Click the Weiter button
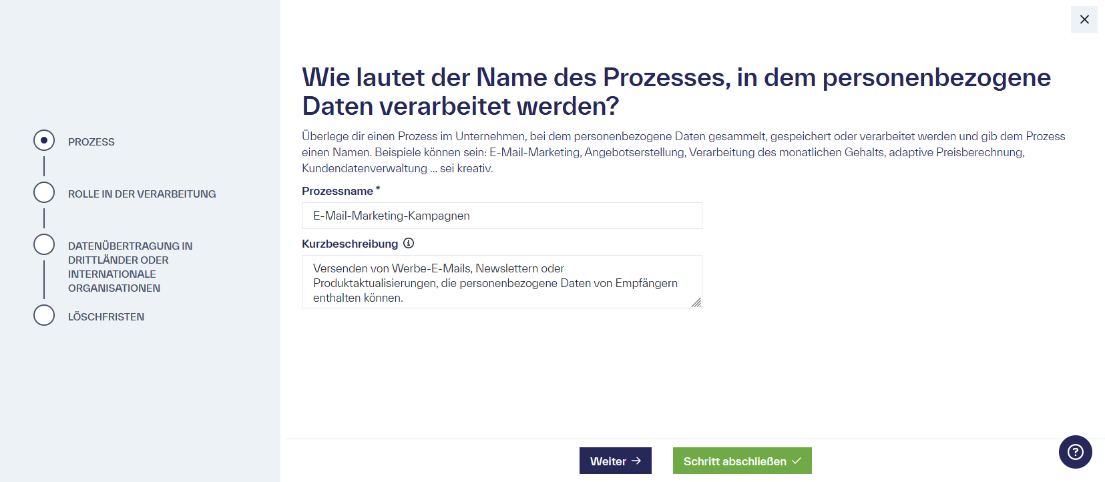Image resolution: width=1105 pixels, height=482 pixels. pyautogui.click(x=616, y=461)
